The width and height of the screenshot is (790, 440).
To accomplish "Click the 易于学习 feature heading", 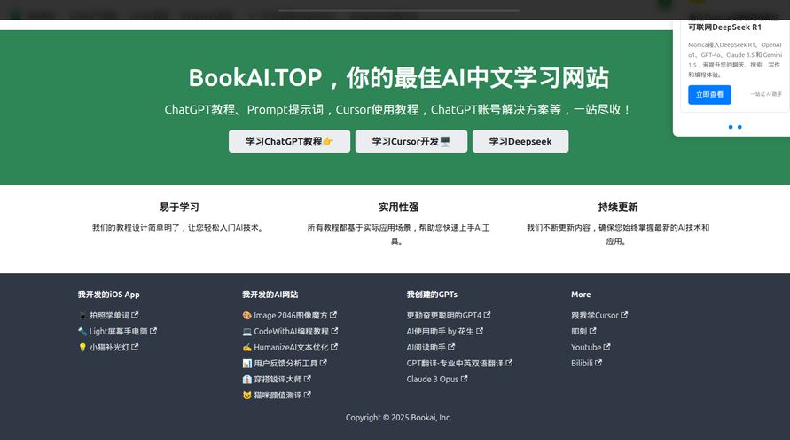I will (x=179, y=208).
